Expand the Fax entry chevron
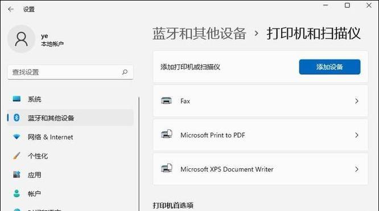The height and width of the screenshot is (211, 379). tap(357, 101)
